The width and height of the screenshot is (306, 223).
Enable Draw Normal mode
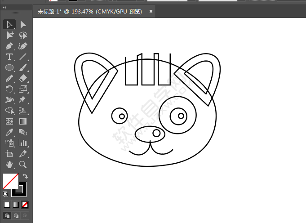click(x=7, y=216)
